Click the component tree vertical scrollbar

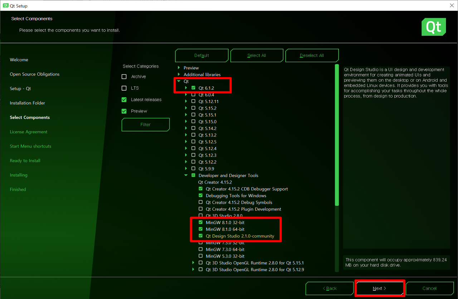(337, 135)
